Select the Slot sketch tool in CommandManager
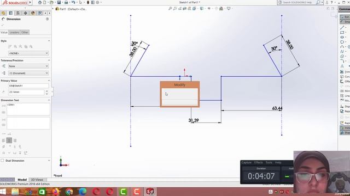The width and height of the screenshot is (350, 196). tap(342, 38)
